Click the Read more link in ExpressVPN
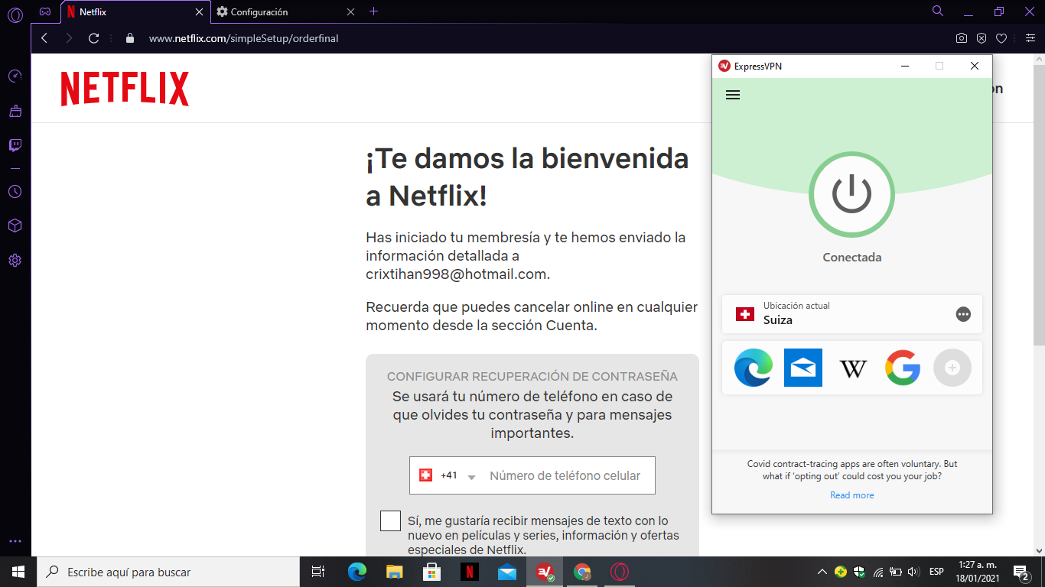The height and width of the screenshot is (587, 1045). tap(851, 495)
